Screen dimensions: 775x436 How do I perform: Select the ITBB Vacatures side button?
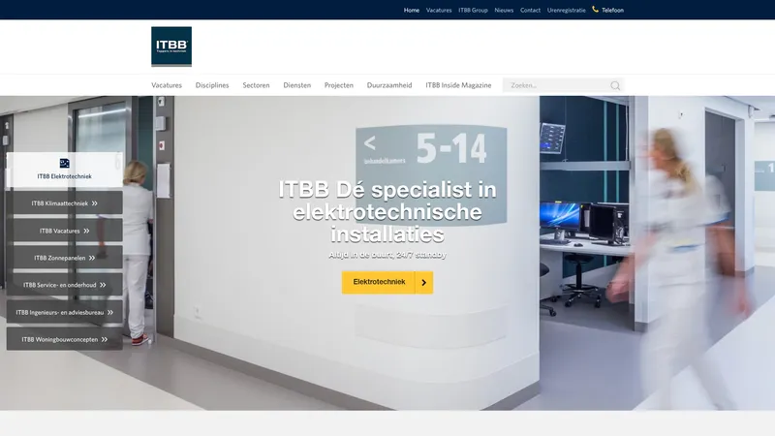point(64,231)
